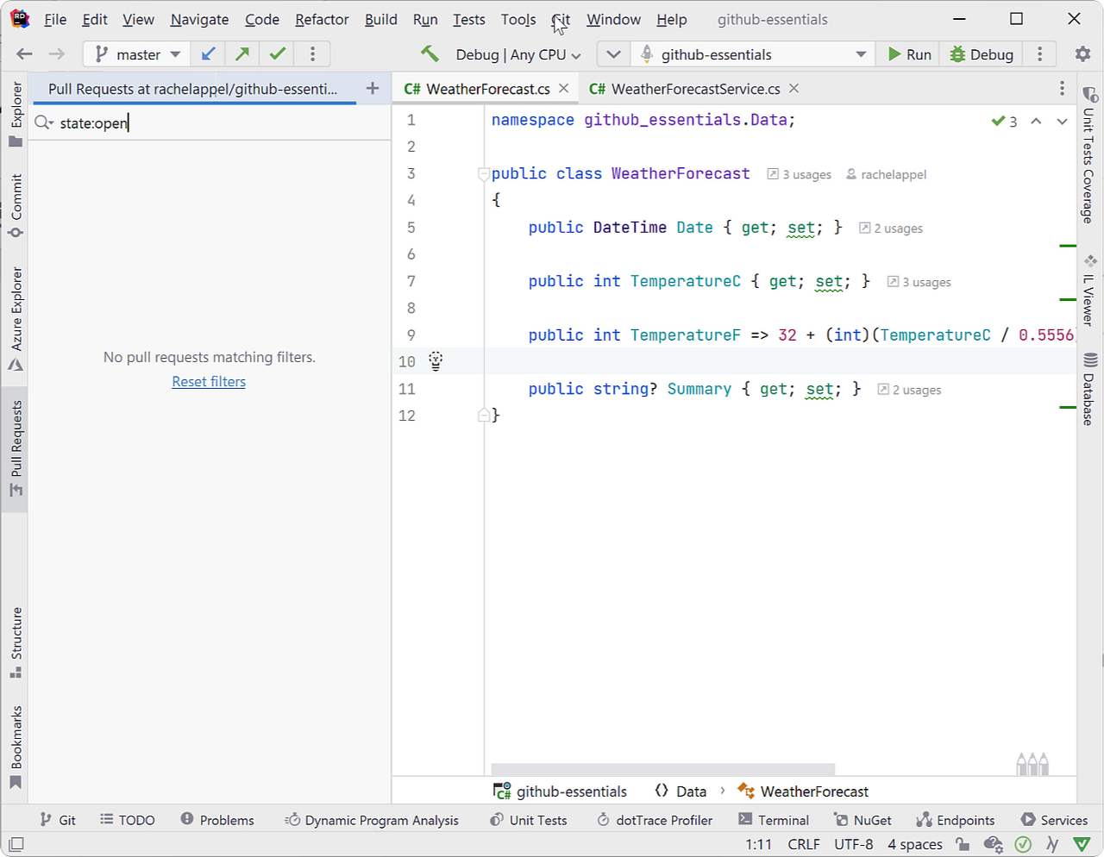Click the Commit checkmark icon in toolbar

tap(278, 54)
